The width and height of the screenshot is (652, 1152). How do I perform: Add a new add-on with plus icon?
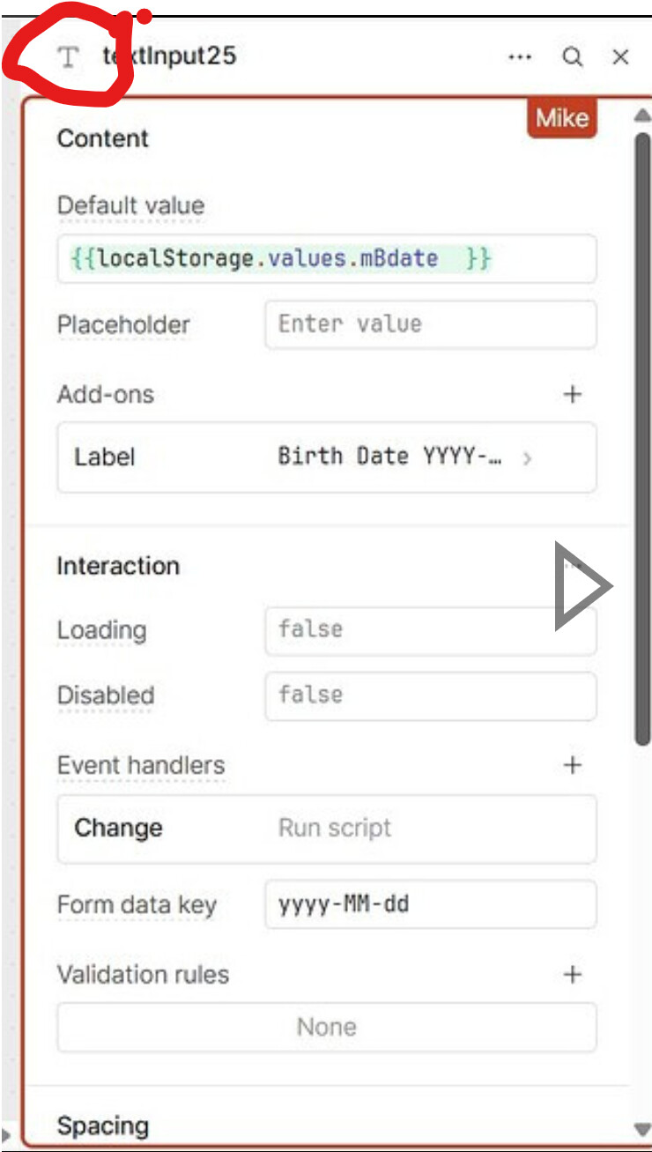tap(573, 394)
